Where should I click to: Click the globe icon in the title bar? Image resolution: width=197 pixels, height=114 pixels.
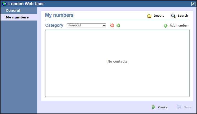click(4, 4)
